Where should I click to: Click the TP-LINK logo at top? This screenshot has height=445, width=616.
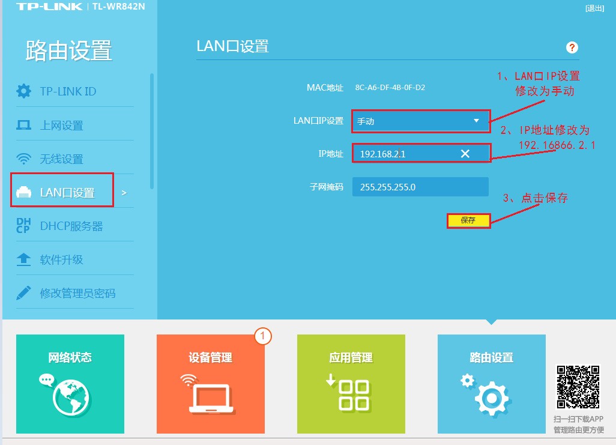tap(49, 7)
